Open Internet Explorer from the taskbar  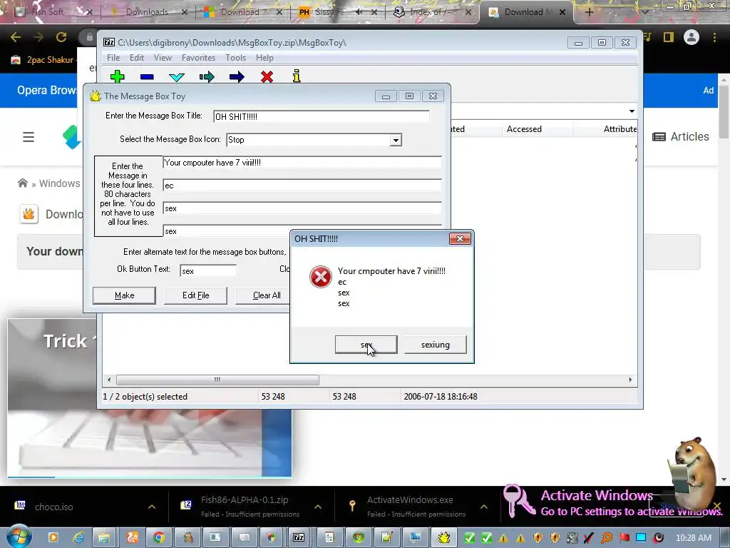coord(78,538)
